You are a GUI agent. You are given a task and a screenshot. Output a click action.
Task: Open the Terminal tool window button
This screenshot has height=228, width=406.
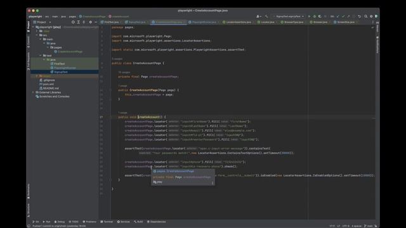tap(107, 222)
